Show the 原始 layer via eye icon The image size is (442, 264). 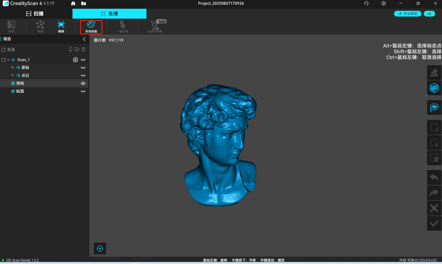pos(83,68)
